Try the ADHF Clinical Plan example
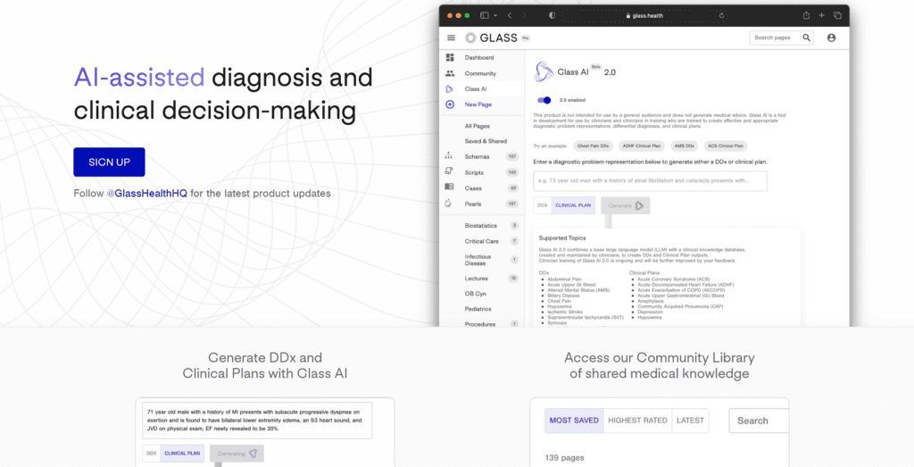Image resolution: width=914 pixels, height=467 pixels. pos(641,146)
